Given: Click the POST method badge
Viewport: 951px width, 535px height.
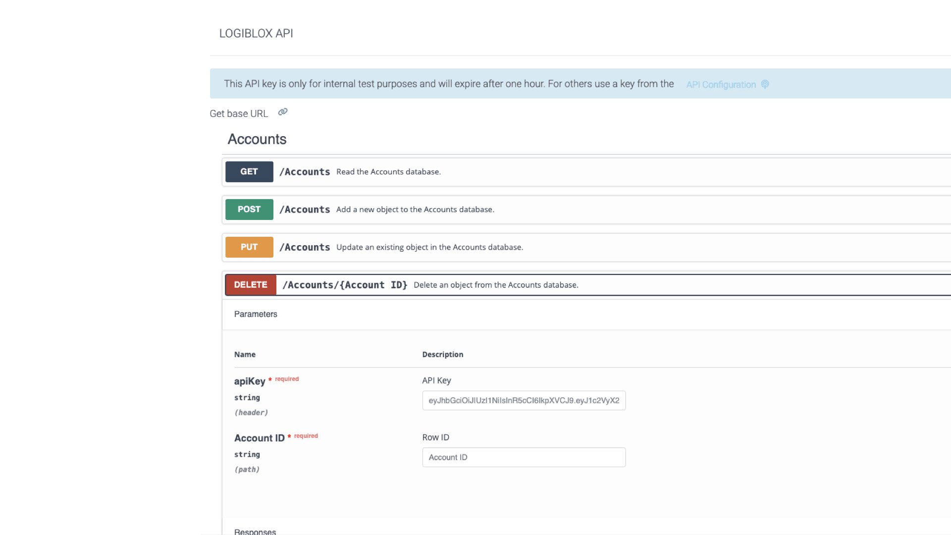Looking at the screenshot, I should coord(249,209).
